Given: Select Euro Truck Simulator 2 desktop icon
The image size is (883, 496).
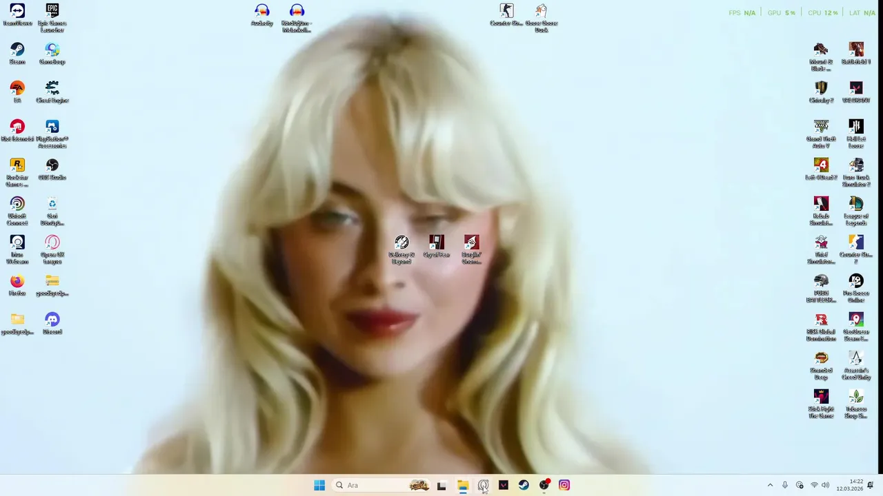Looking at the screenshot, I should click(x=856, y=172).
